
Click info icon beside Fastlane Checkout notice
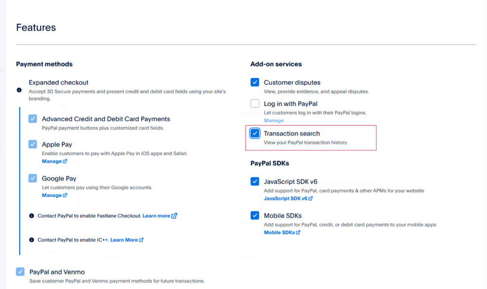[31, 216]
